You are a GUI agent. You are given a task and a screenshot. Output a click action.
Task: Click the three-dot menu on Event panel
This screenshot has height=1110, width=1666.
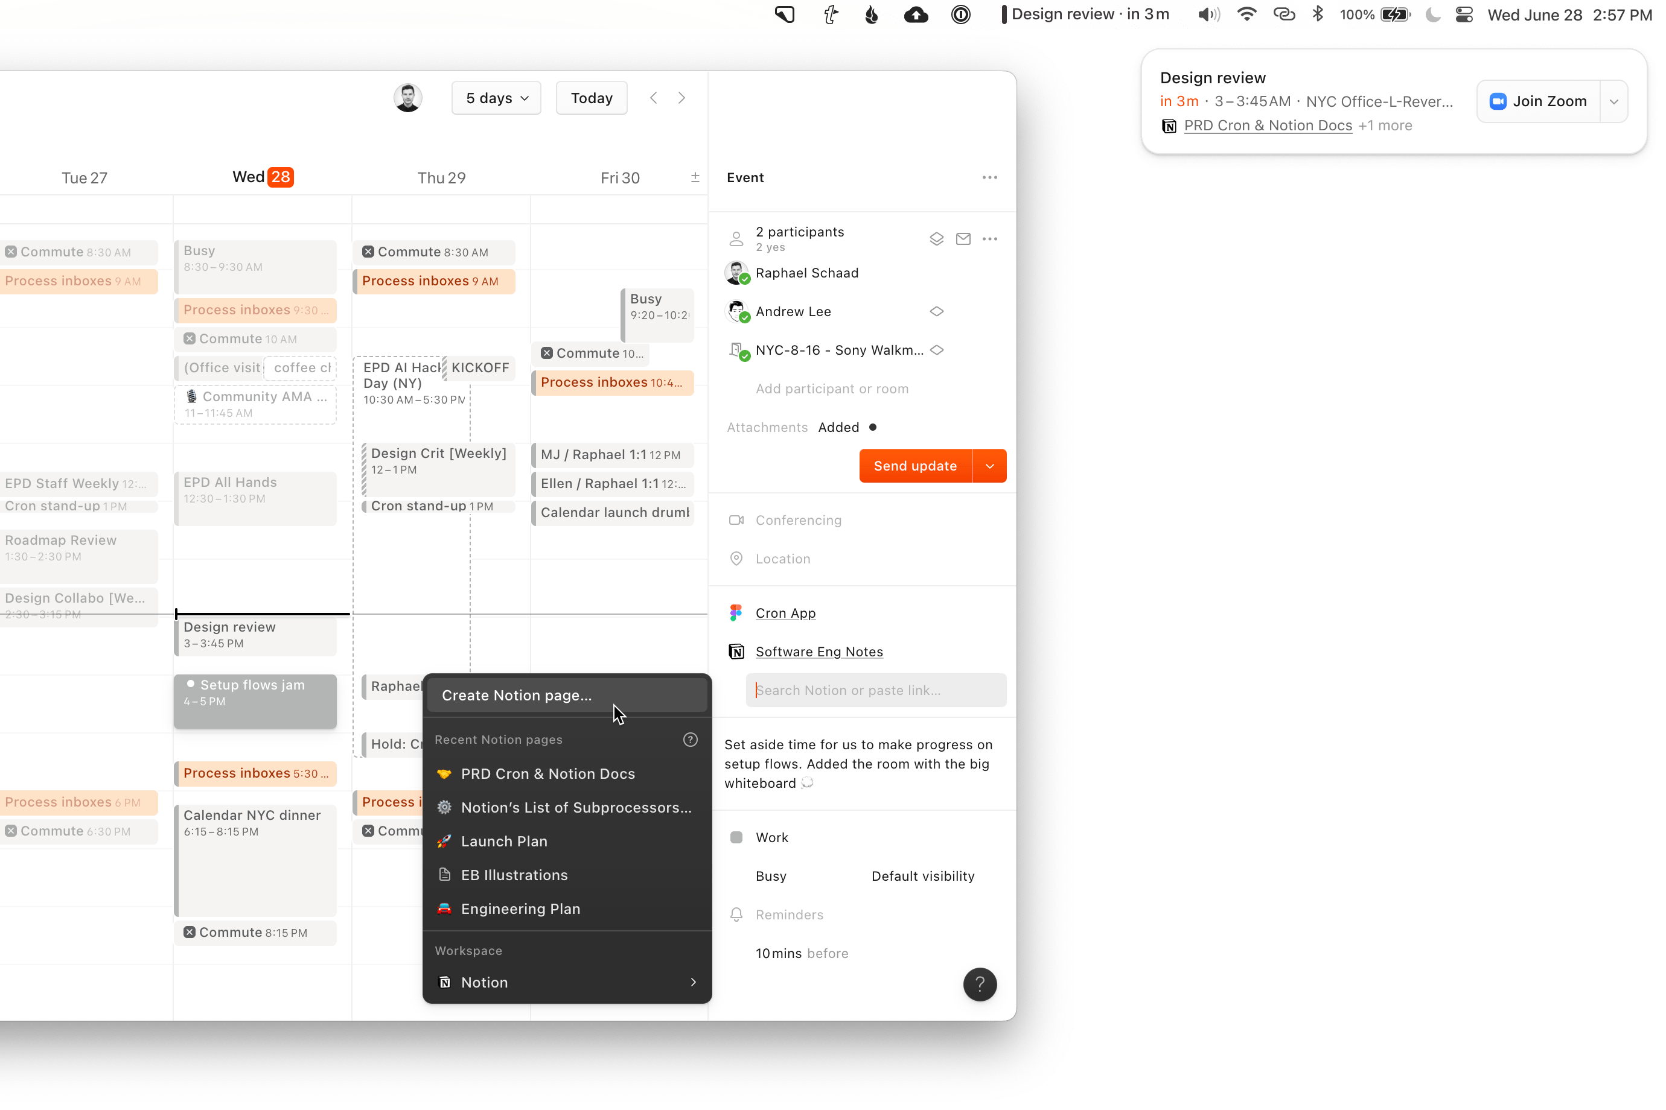pos(989,177)
